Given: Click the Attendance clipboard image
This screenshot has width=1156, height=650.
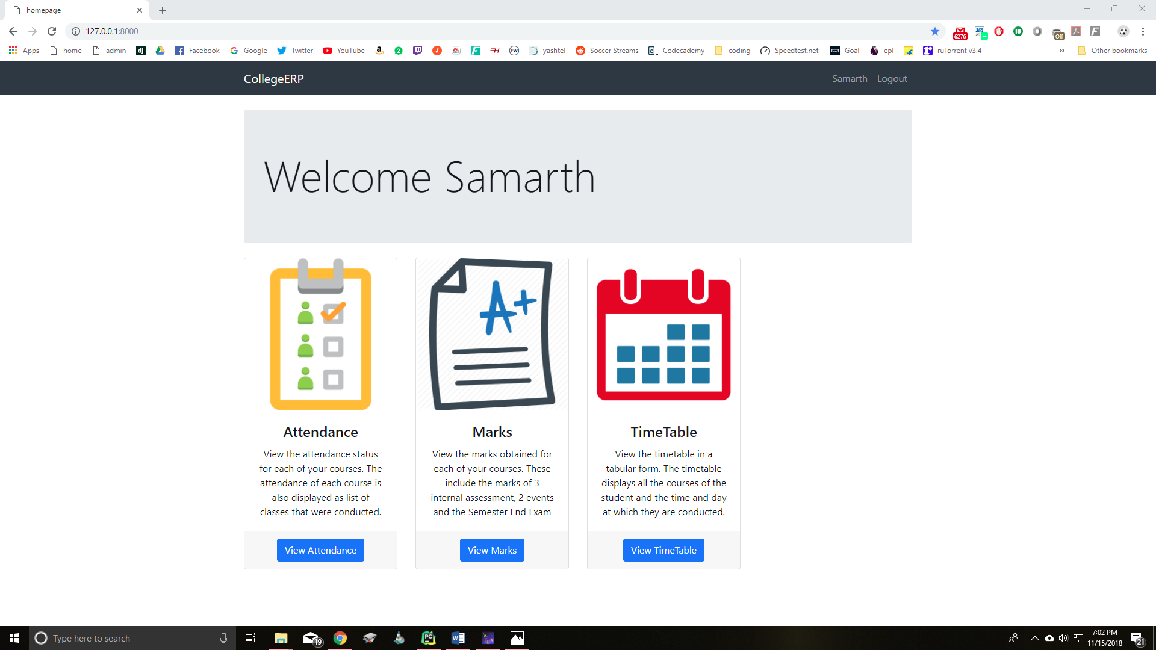Looking at the screenshot, I should (x=320, y=335).
